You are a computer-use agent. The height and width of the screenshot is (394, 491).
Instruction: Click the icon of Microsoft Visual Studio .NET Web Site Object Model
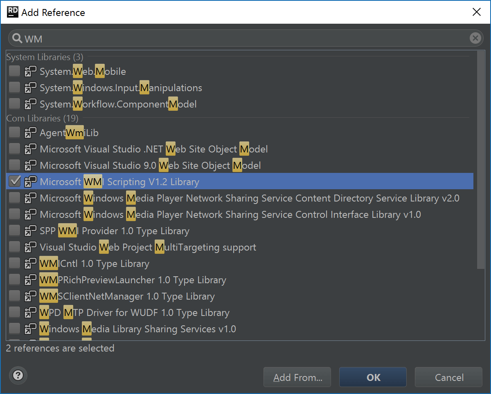tap(31, 149)
